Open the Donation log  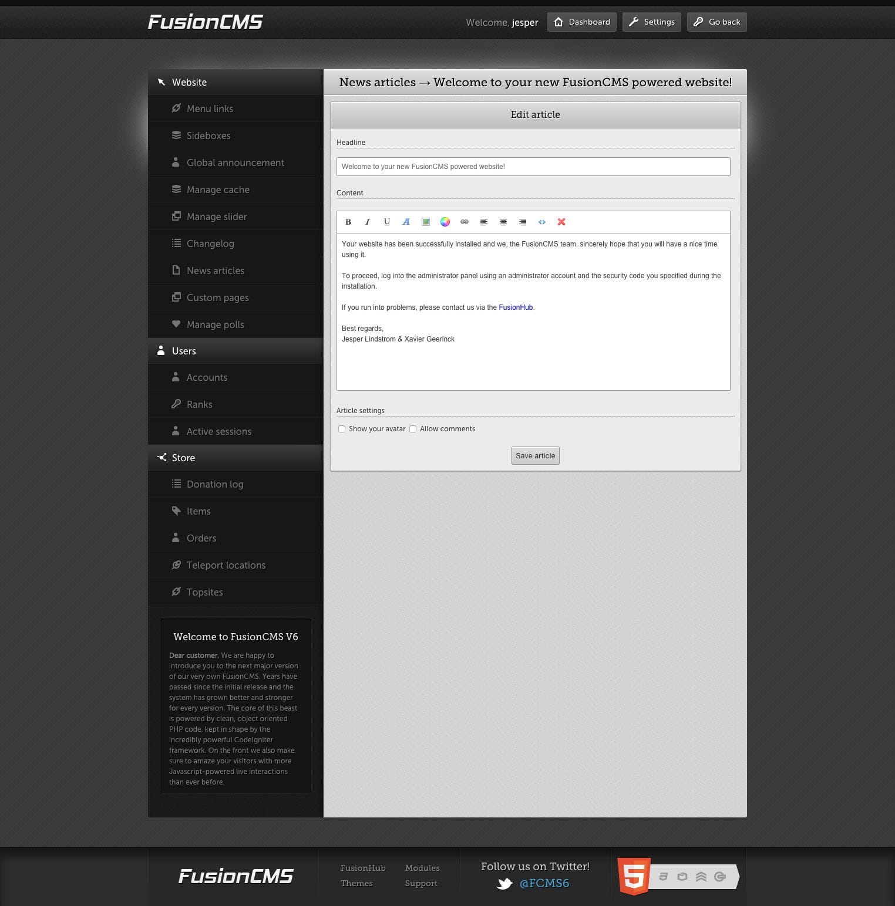pos(235,484)
